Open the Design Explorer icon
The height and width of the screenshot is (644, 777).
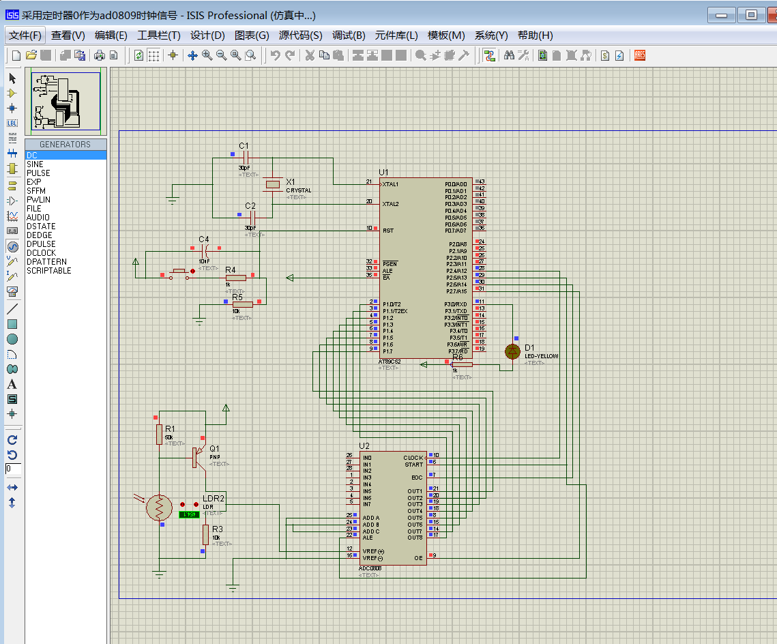point(542,55)
